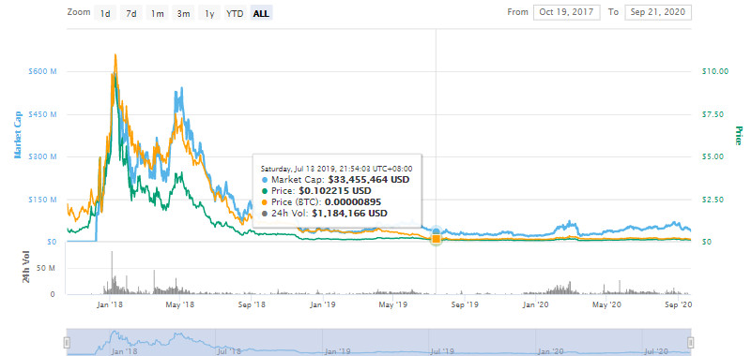Viewport: 751px width, 356px height.
Task: Click the Sep '20 x-axis label
Action: click(x=678, y=304)
